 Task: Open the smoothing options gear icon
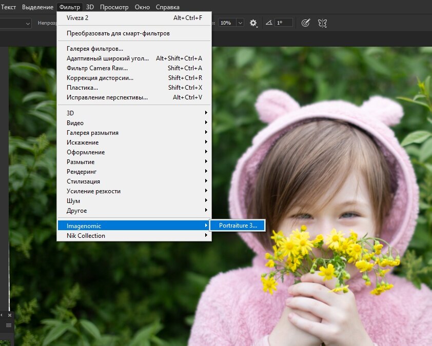pos(253,23)
